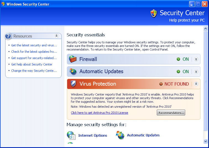This screenshot has width=209, height=148.
Task: Click the Security Center shield logo in header
Action: (x=154, y=14)
